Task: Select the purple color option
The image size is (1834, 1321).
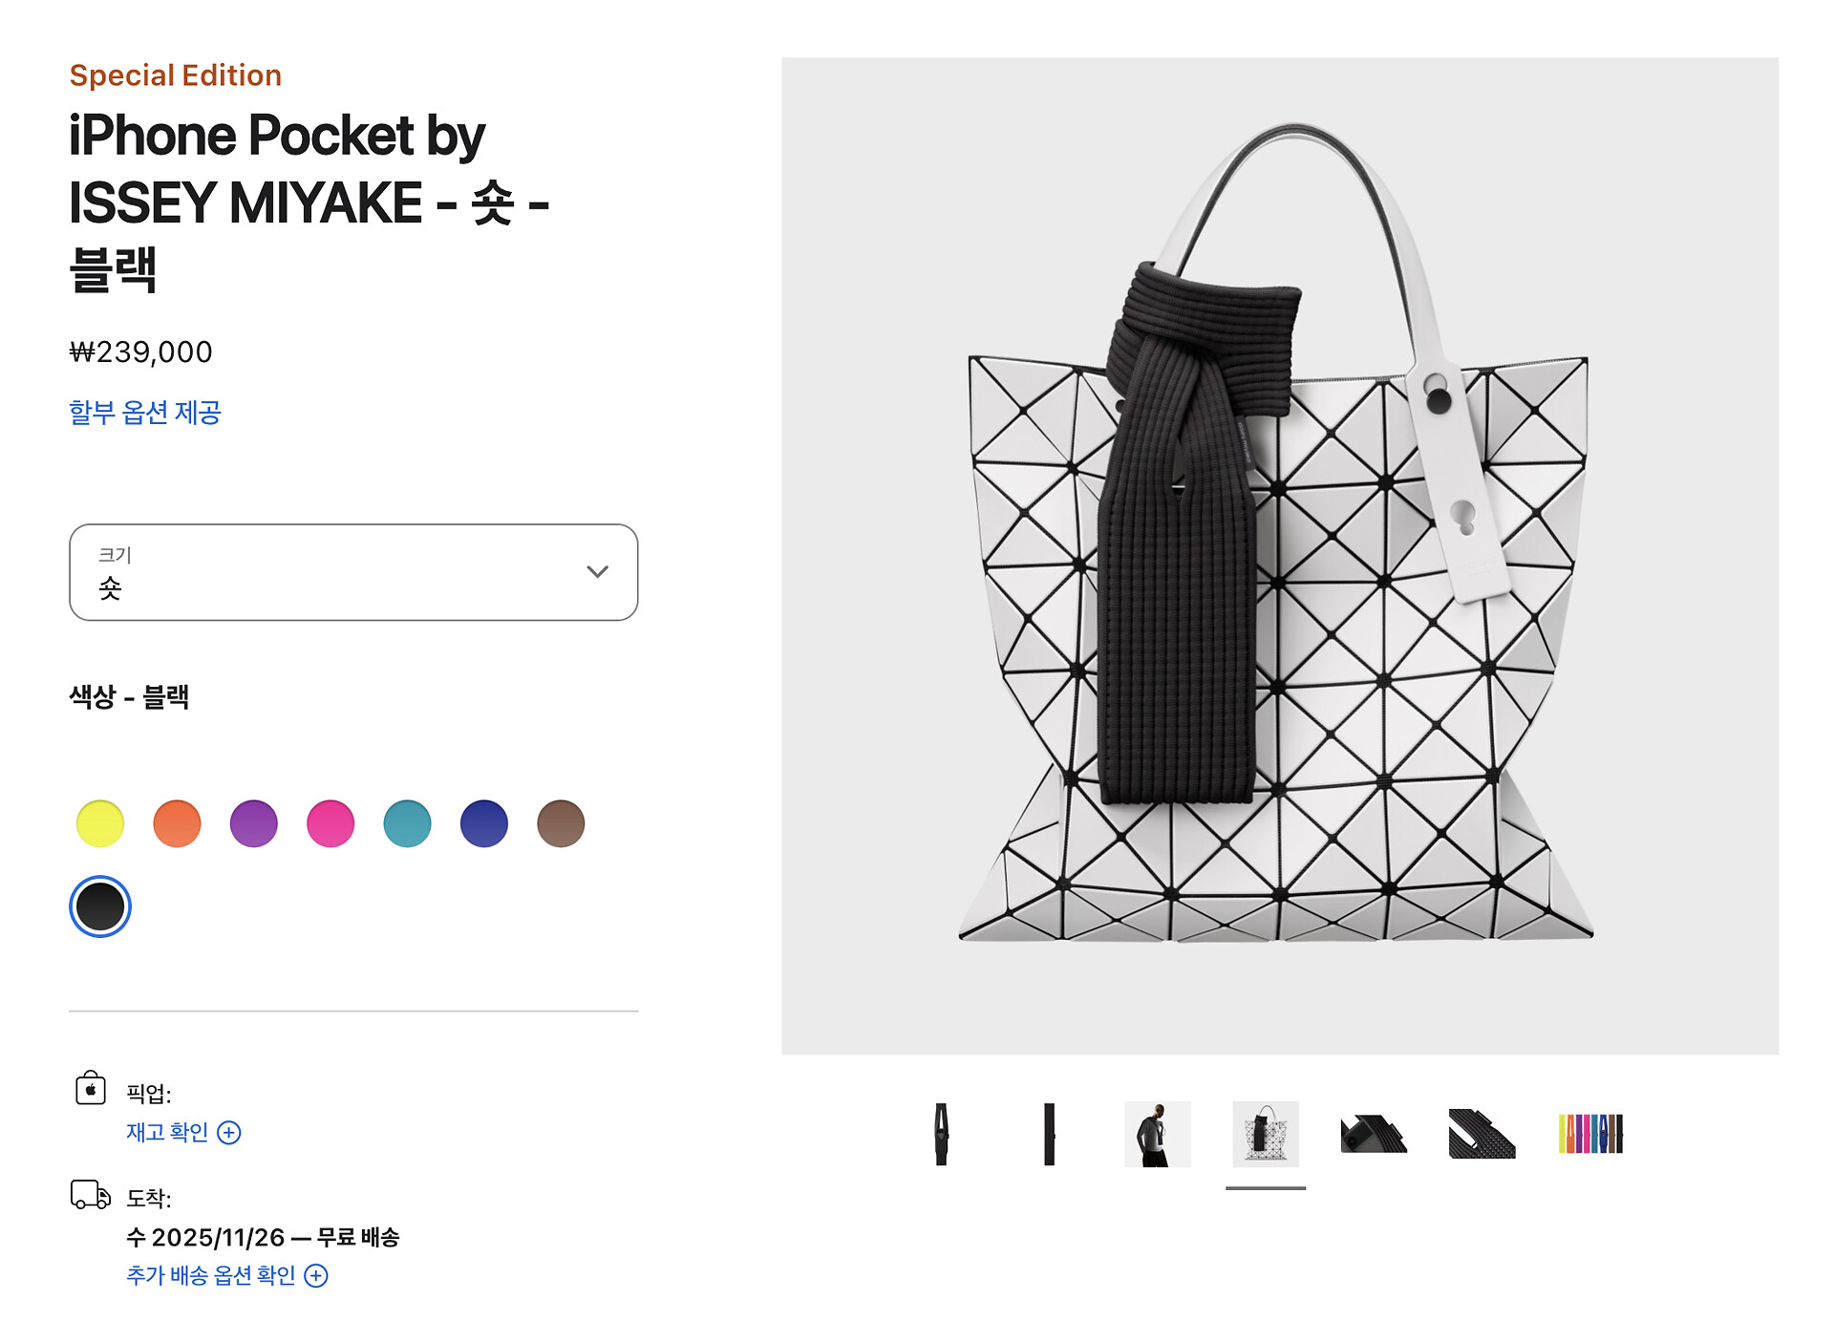Action: 254,823
